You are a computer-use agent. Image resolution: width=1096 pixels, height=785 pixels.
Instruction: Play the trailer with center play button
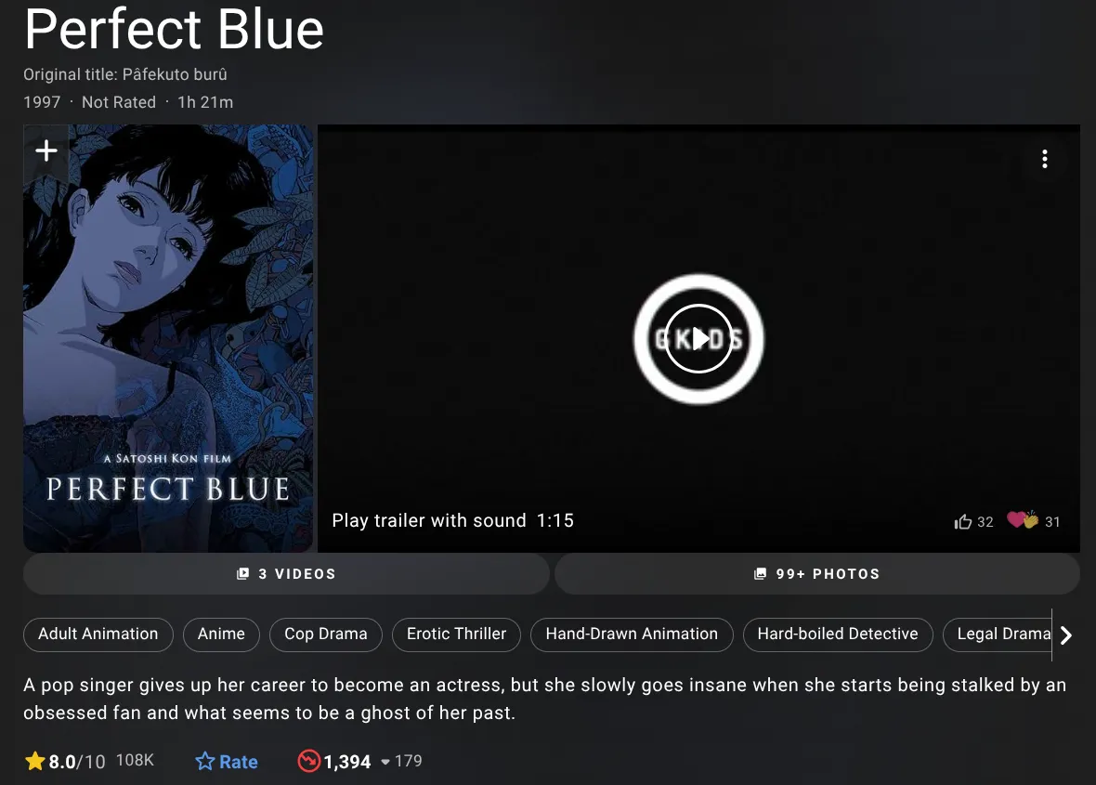698,339
